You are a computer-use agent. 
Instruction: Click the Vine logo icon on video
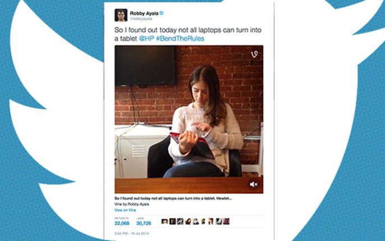(254, 54)
